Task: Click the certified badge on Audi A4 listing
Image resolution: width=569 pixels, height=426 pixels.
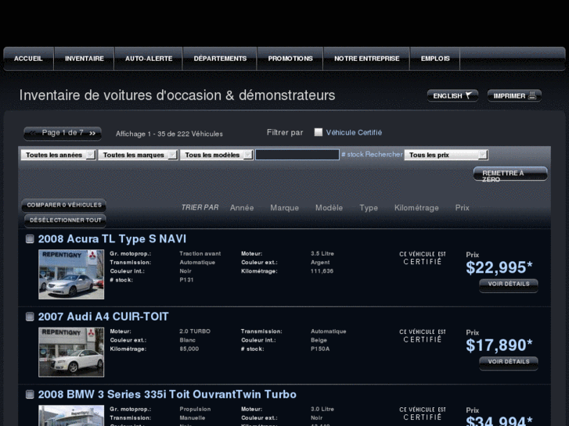Action: coord(423,336)
